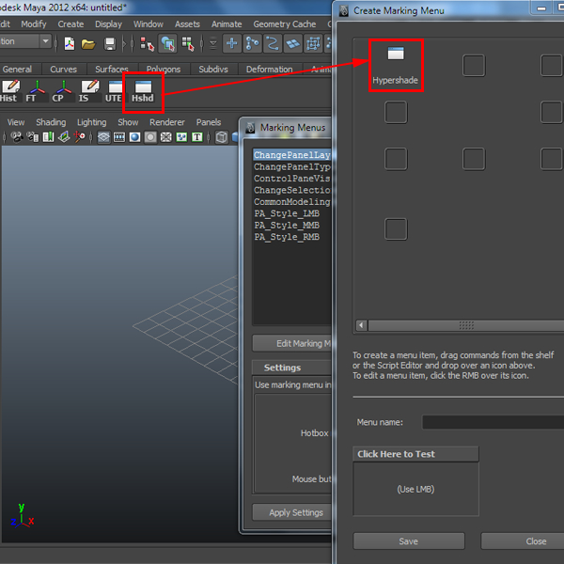Toggle the viewport grid display
The image size is (564, 564).
pos(104,137)
